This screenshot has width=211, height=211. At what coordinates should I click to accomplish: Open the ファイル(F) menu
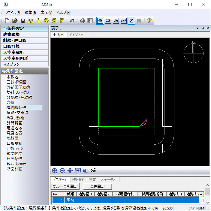[13, 13]
